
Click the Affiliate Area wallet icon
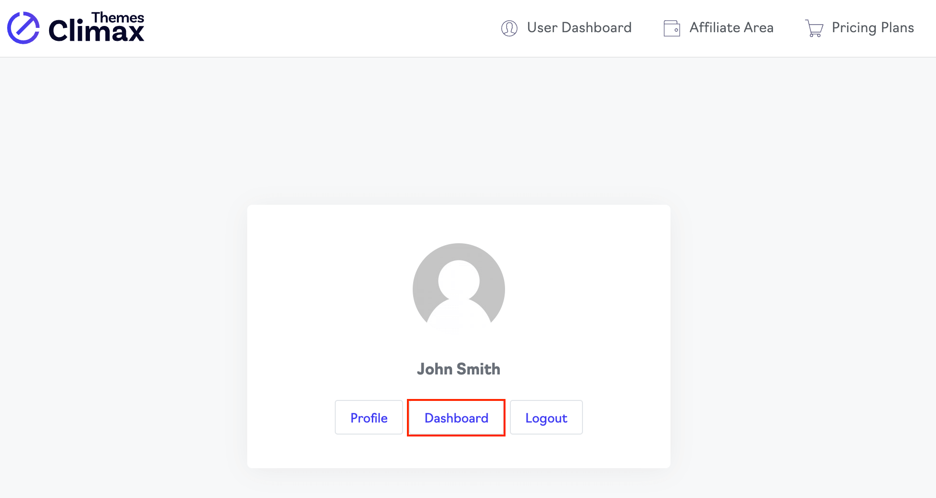671,28
